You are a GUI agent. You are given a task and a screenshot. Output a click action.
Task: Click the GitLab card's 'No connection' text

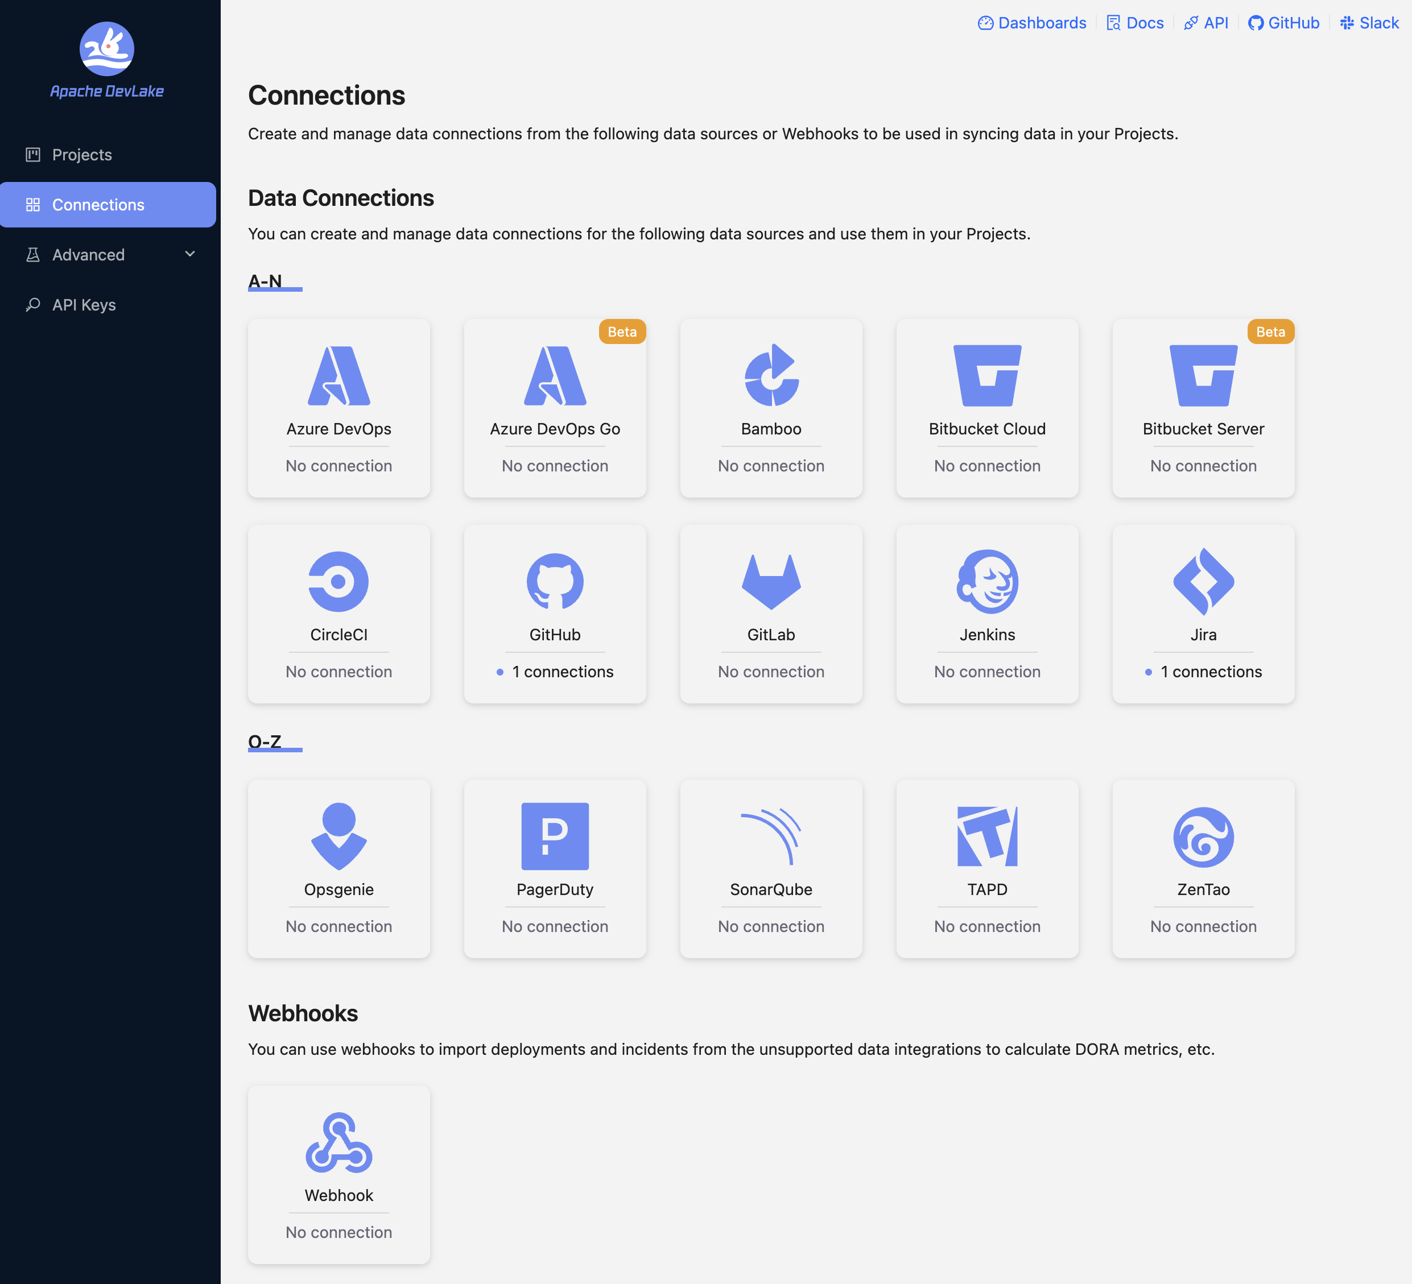click(771, 672)
